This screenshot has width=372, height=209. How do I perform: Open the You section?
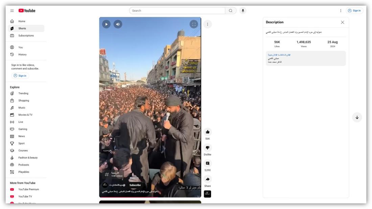[26, 47]
